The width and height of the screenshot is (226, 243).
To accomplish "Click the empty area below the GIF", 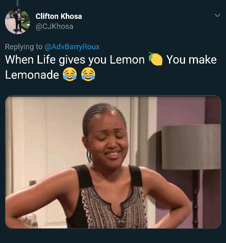I will click(113, 236).
